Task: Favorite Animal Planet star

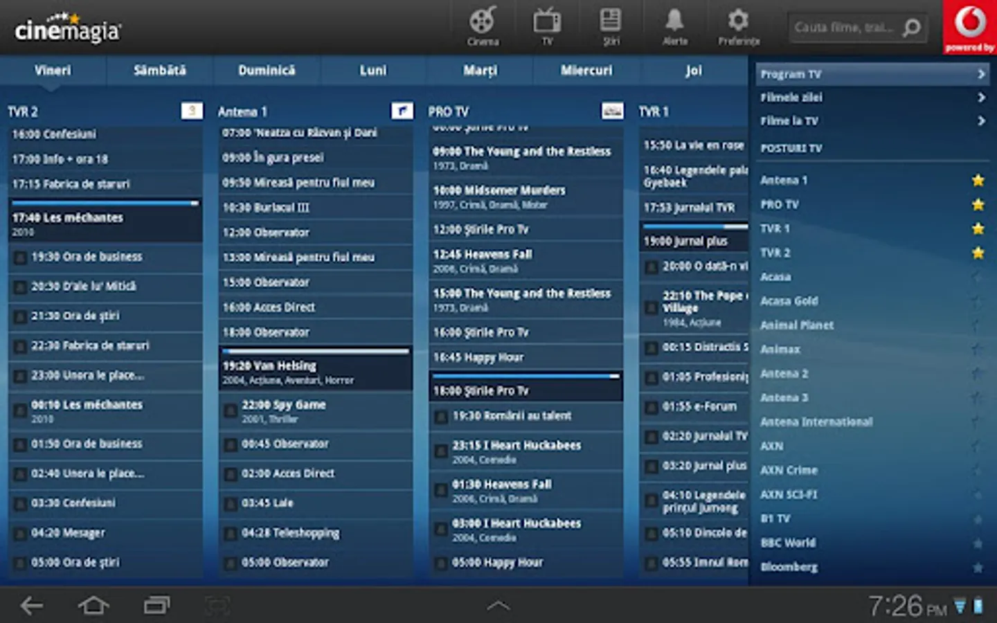Action: click(x=978, y=325)
